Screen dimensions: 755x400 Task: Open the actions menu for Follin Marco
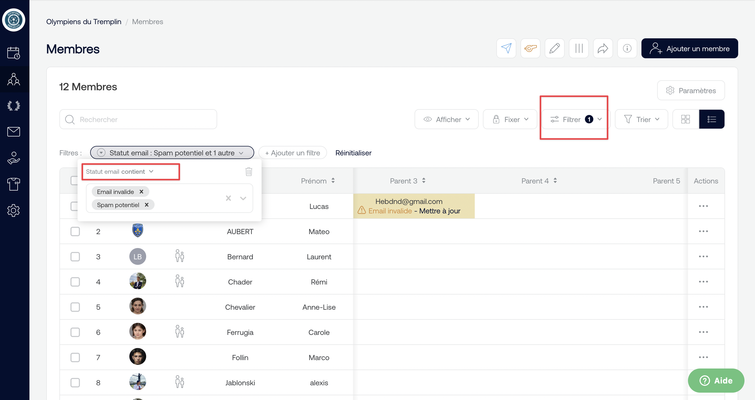pyautogui.click(x=703, y=357)
